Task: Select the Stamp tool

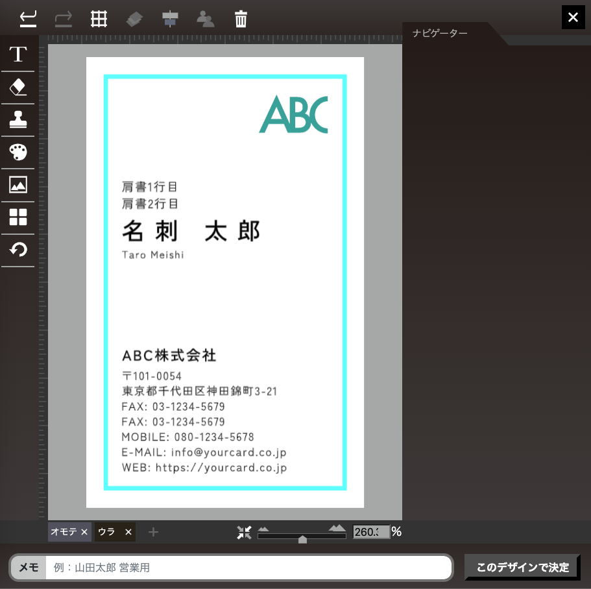Action: [18, 119]
